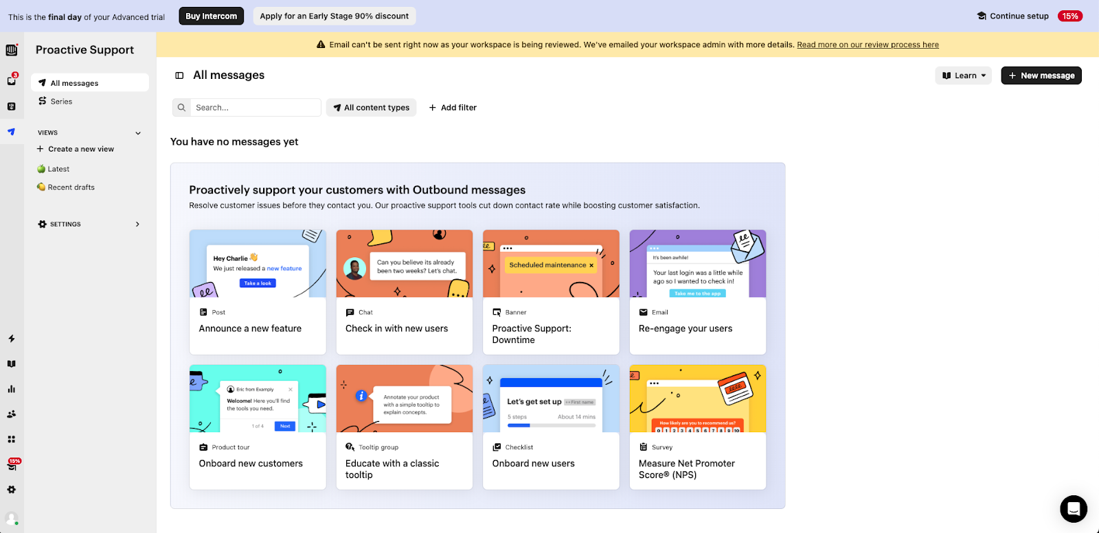Open the Inbox icon with notification badge
The image size is (1099, 533).
point(12,81)
